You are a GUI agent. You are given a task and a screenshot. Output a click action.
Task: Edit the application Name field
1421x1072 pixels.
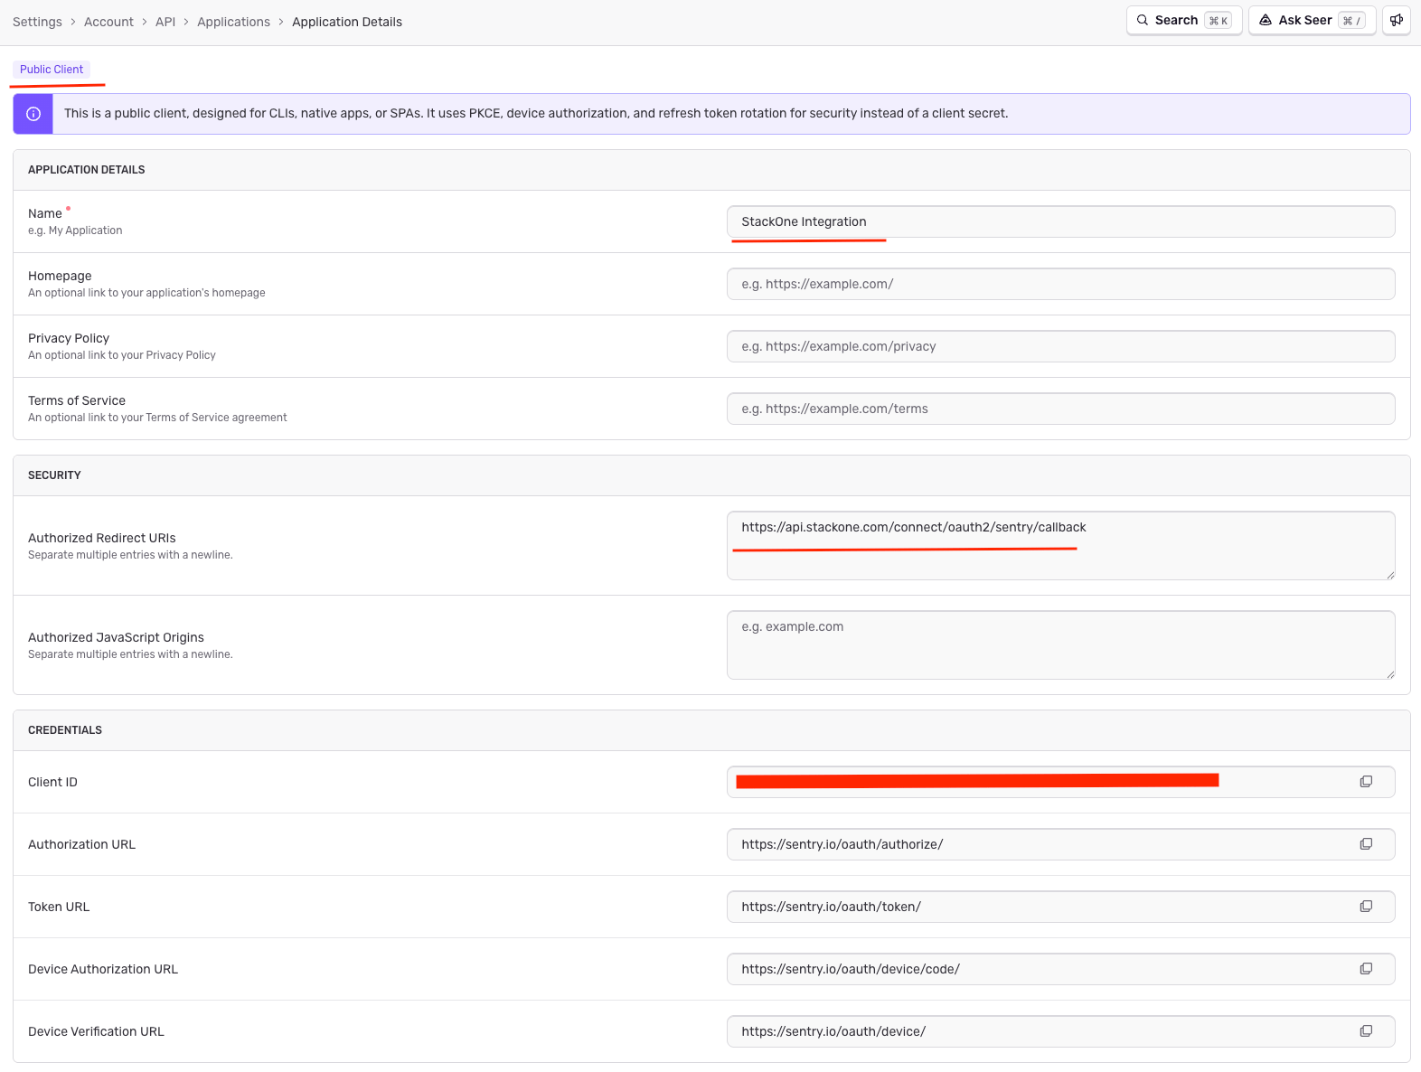(x=1060, y=221)
